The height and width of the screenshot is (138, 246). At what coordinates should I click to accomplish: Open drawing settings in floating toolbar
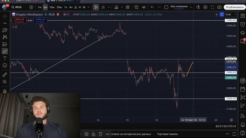click(x=86, y=134)
